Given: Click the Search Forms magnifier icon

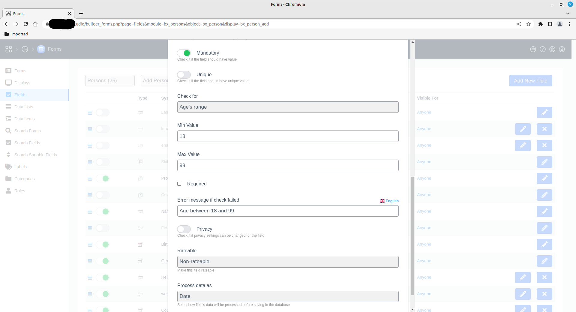Looking at the screenshot, I should pyautogui.click(x=8, y=131).
